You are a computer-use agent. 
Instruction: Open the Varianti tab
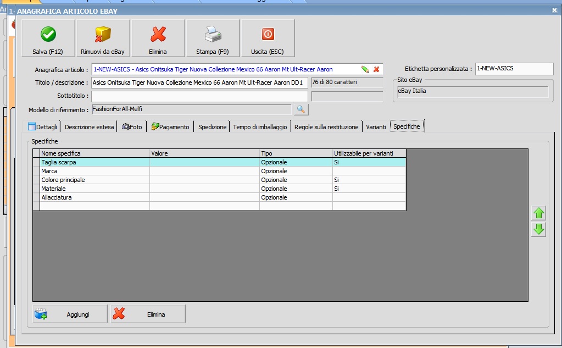tap(376, 126)
